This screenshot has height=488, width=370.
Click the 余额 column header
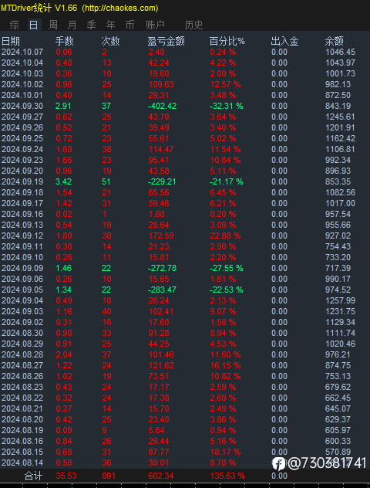point(335,41)
